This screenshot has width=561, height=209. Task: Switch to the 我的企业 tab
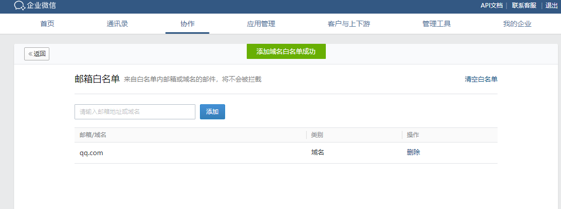(x=517, y=24)
